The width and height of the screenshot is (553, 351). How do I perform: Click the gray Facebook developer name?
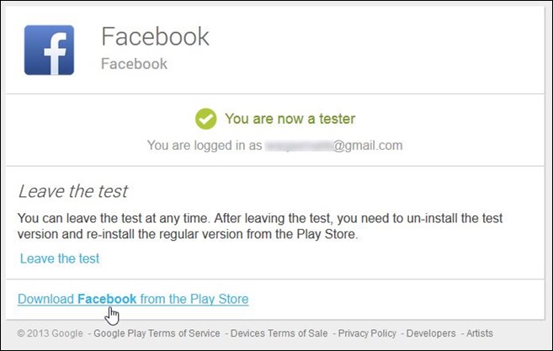point(134,64)
